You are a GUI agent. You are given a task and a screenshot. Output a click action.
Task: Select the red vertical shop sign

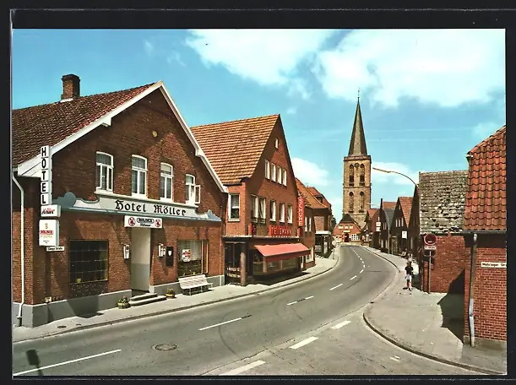tap(301, 211)
